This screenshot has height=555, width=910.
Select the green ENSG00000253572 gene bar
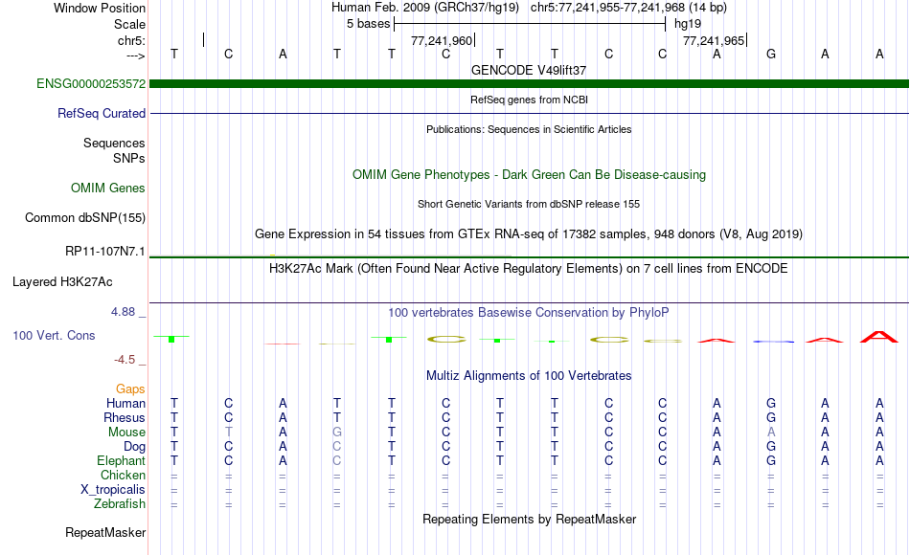coord(529,83)
